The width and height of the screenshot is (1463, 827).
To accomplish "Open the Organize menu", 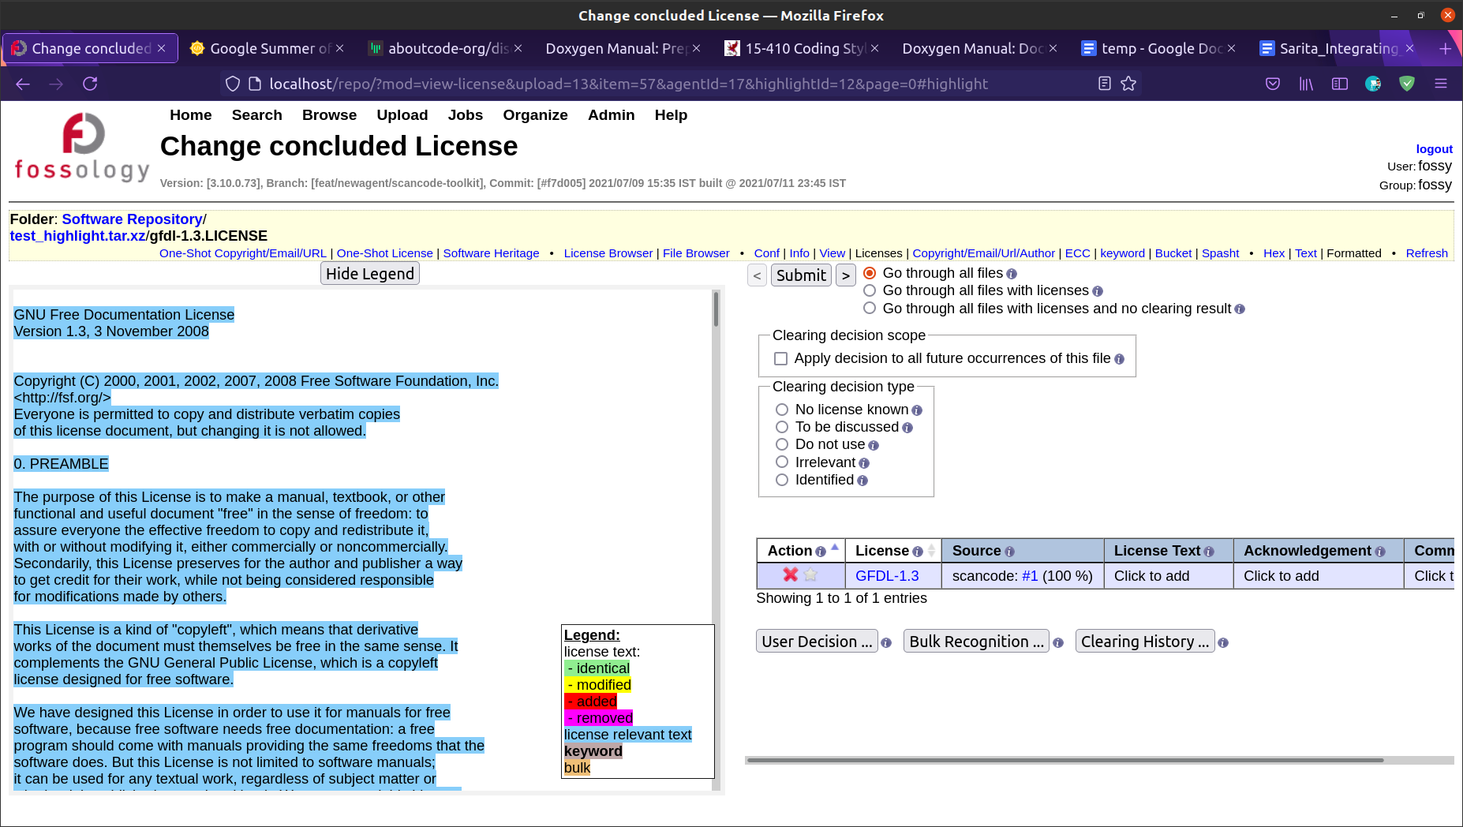I will [x=535, y=115].
